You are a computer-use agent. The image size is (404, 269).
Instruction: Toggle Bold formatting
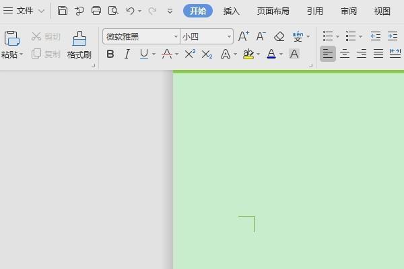(110, 54)
